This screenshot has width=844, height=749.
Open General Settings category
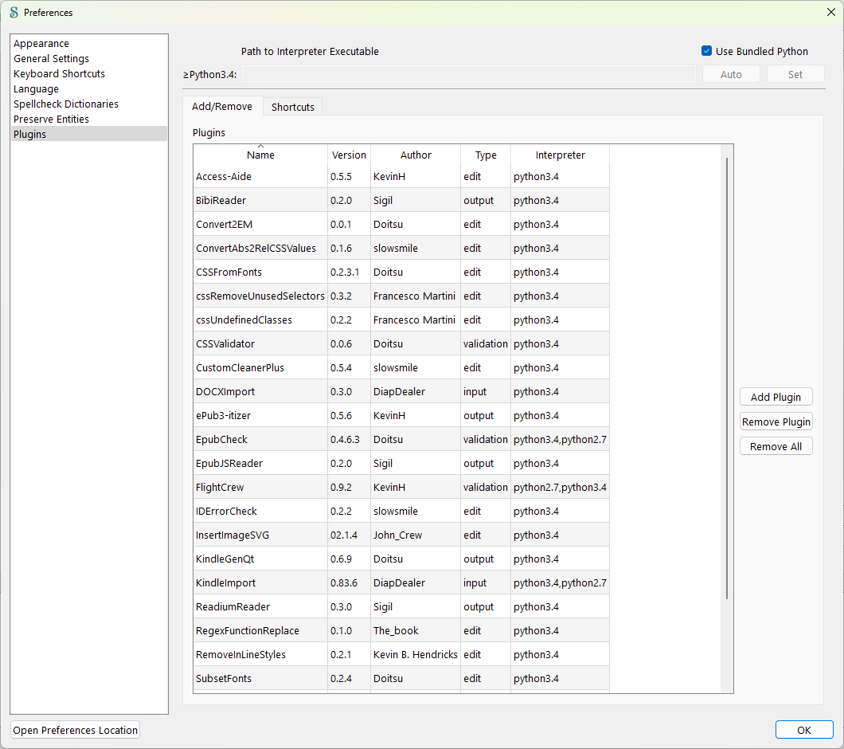point(89,58)
